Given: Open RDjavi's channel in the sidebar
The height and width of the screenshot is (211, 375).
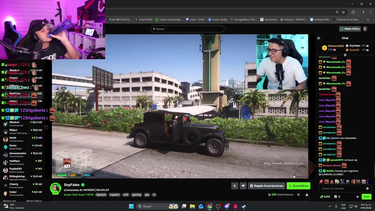Looking at the screenshot, I should pyautogui.click(x=23, y=132).
